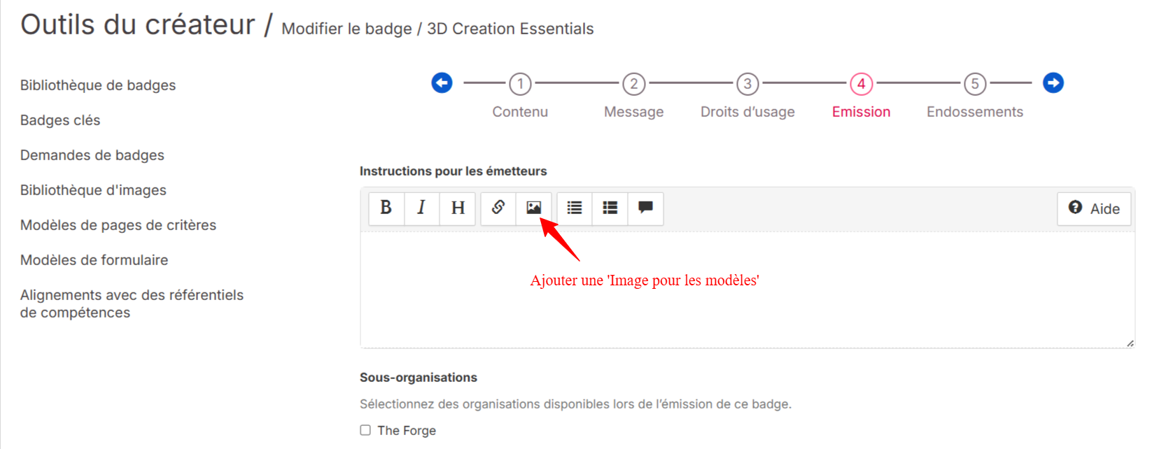Enable The Forge sub-organisation checkbox

coord(365,430)
